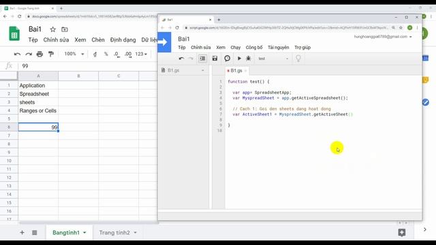Reload the script editor browser page
This screenshot has width=436, height=245.
click(x=177, y=27)
